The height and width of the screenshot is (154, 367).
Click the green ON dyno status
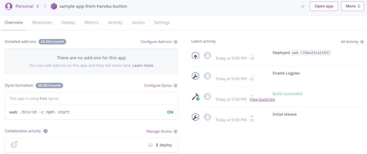coord(170,112)
